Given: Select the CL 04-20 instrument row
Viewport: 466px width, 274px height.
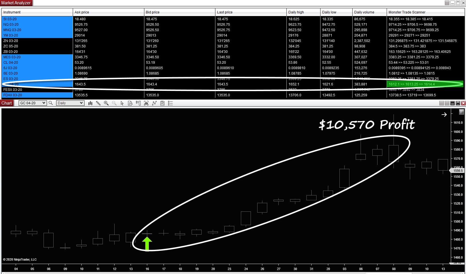Looking at the screenshot, I should 37,63.
